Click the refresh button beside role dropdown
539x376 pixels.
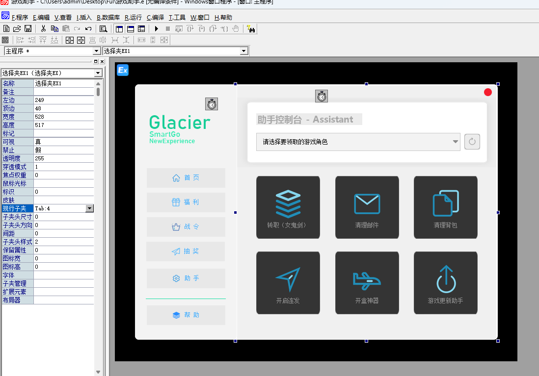(x=472, y=142)
